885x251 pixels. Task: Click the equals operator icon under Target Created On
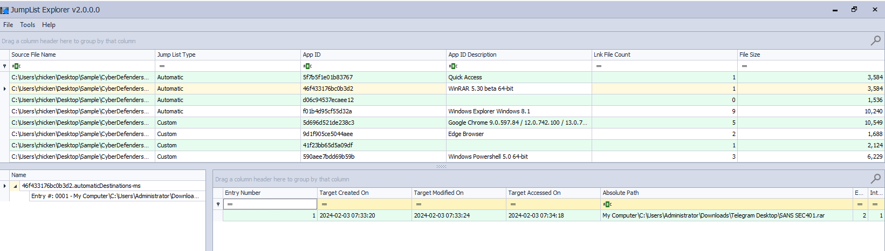point(324,204)
